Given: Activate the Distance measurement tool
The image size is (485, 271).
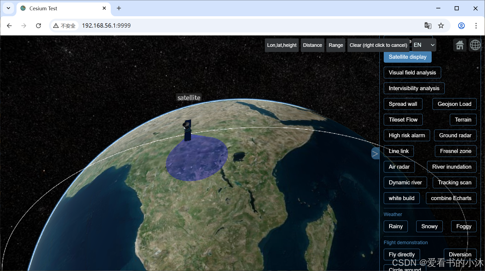Looking at the screenshot, I should [x=313, y=45].
